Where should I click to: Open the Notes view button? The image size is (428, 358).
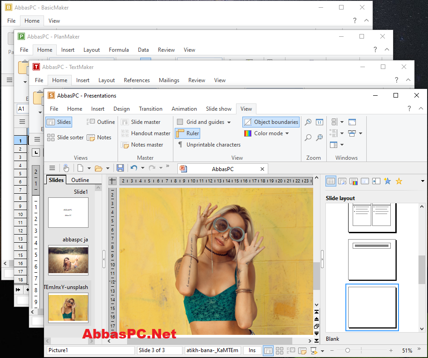tap(99, 137)
